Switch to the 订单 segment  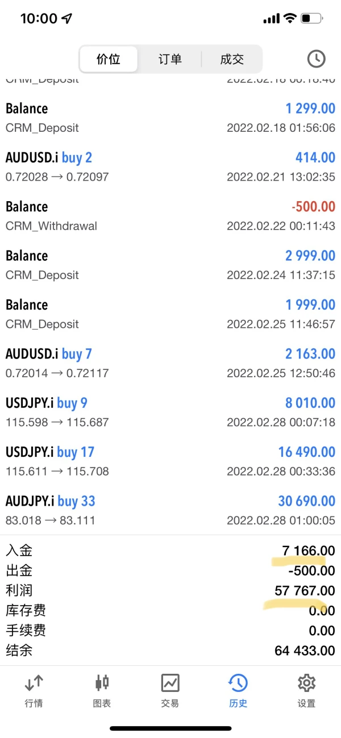pos(170,59)
